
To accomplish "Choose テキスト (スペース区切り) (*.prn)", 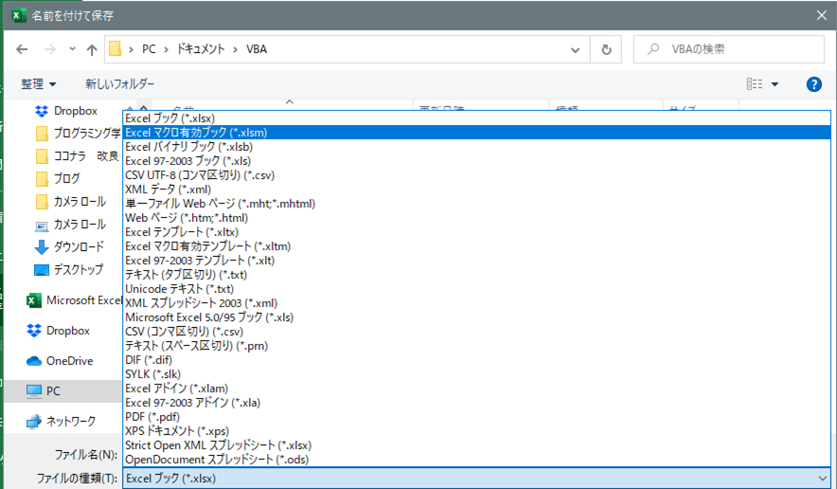I will pyautogui.click(x=476, y=346).
